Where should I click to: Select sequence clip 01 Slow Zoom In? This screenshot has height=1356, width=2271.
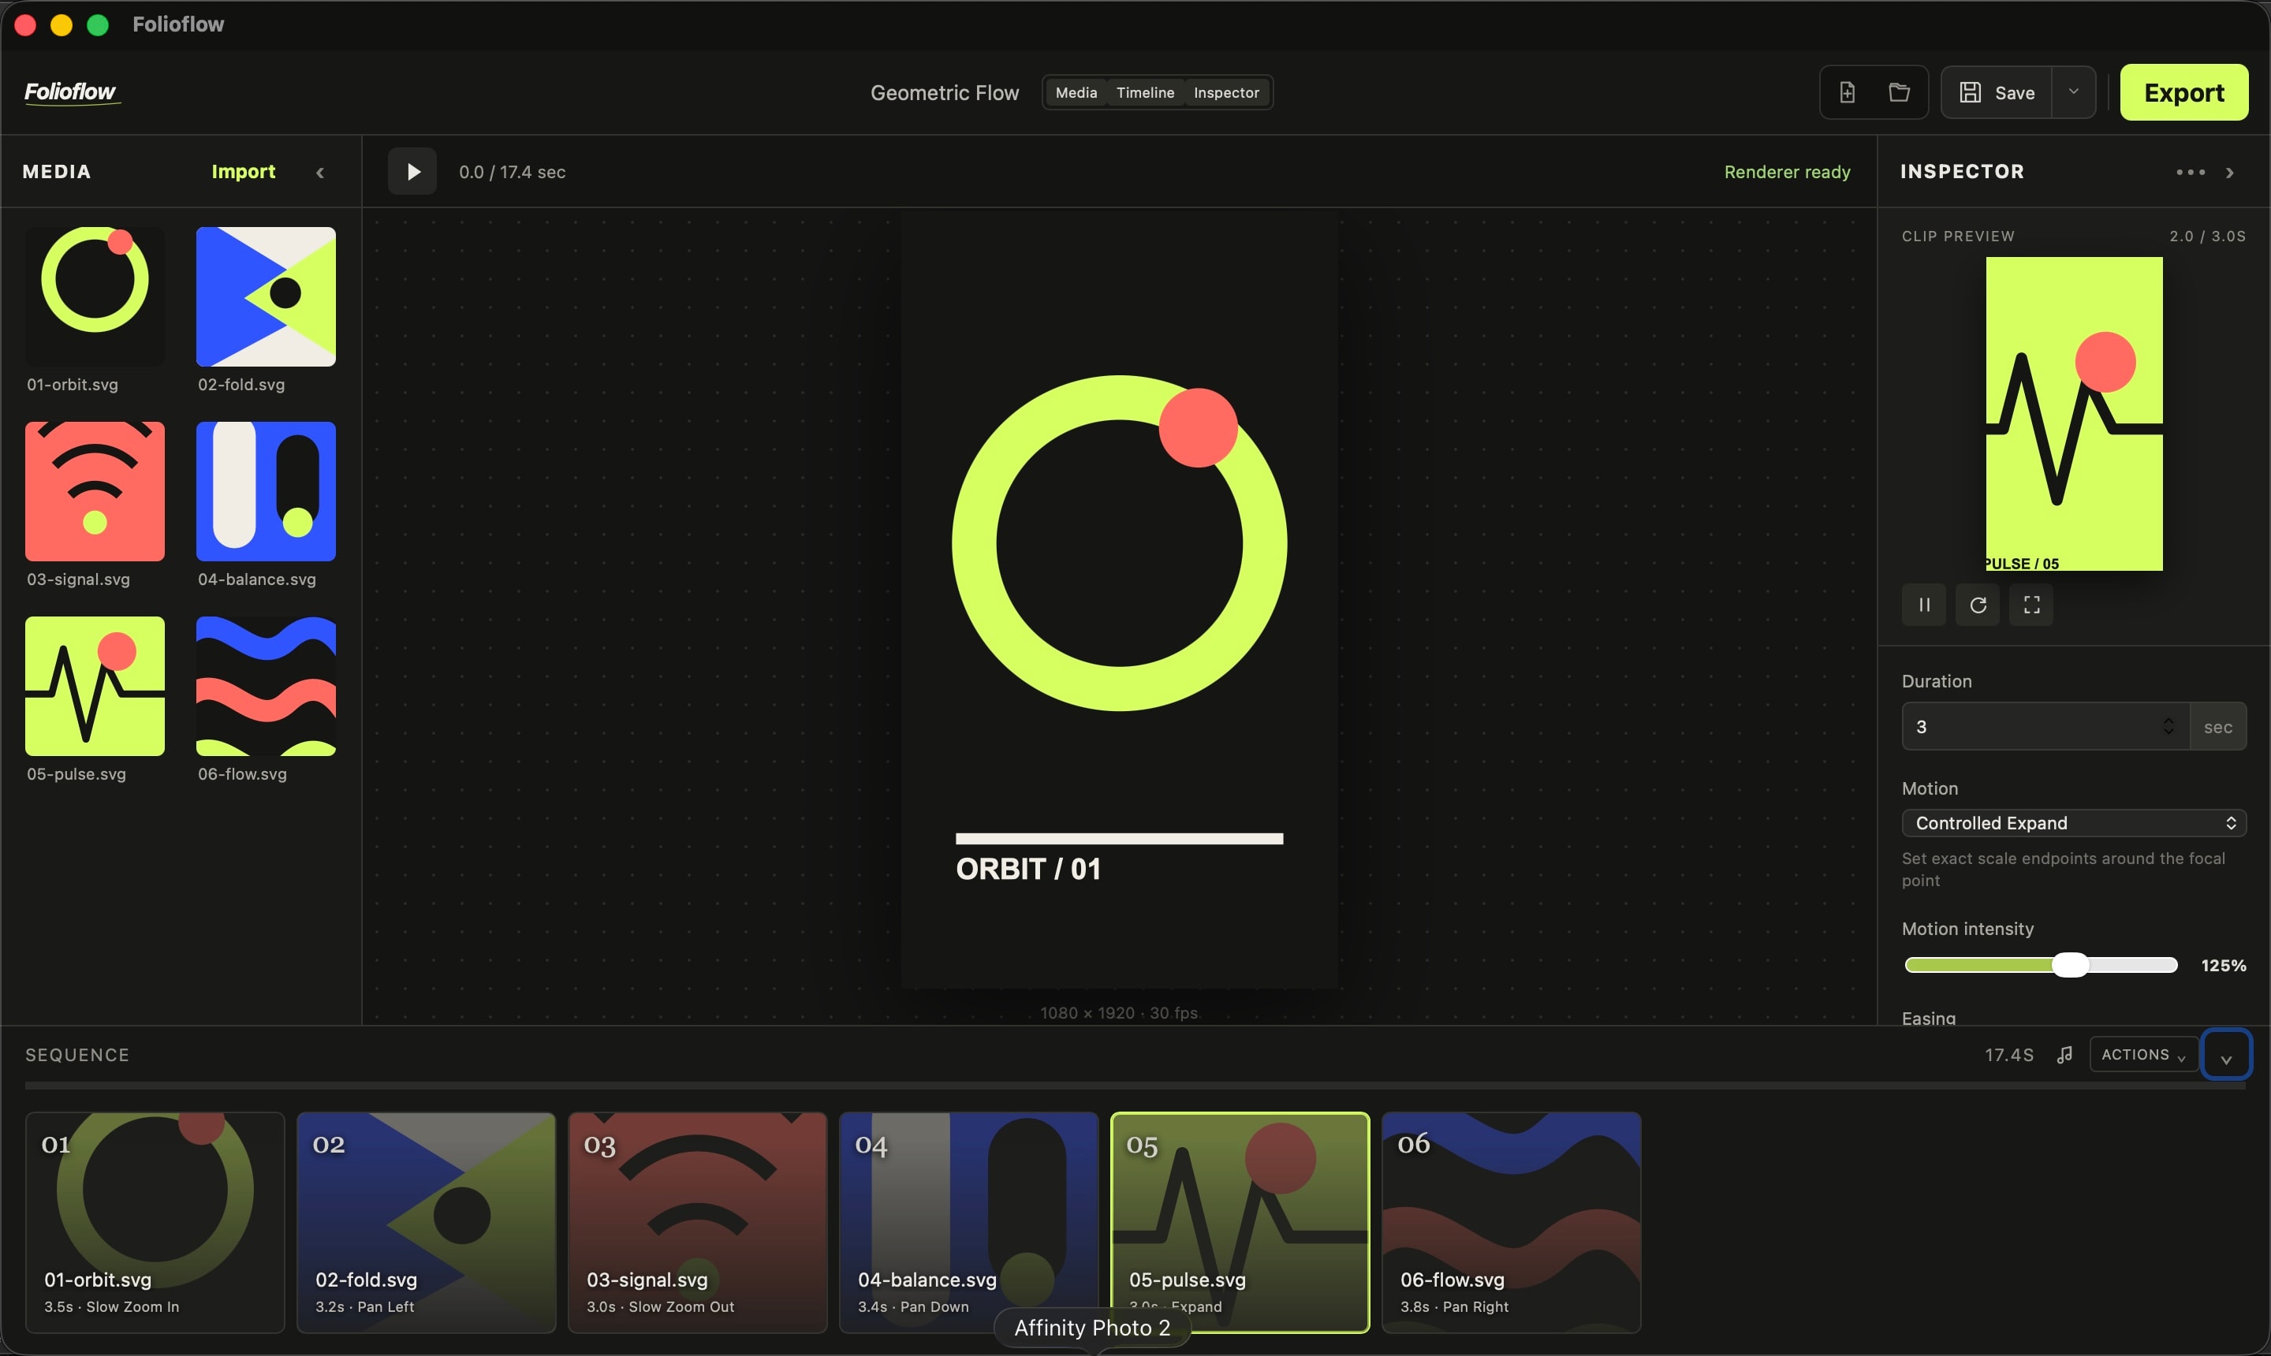[155, 1223]
